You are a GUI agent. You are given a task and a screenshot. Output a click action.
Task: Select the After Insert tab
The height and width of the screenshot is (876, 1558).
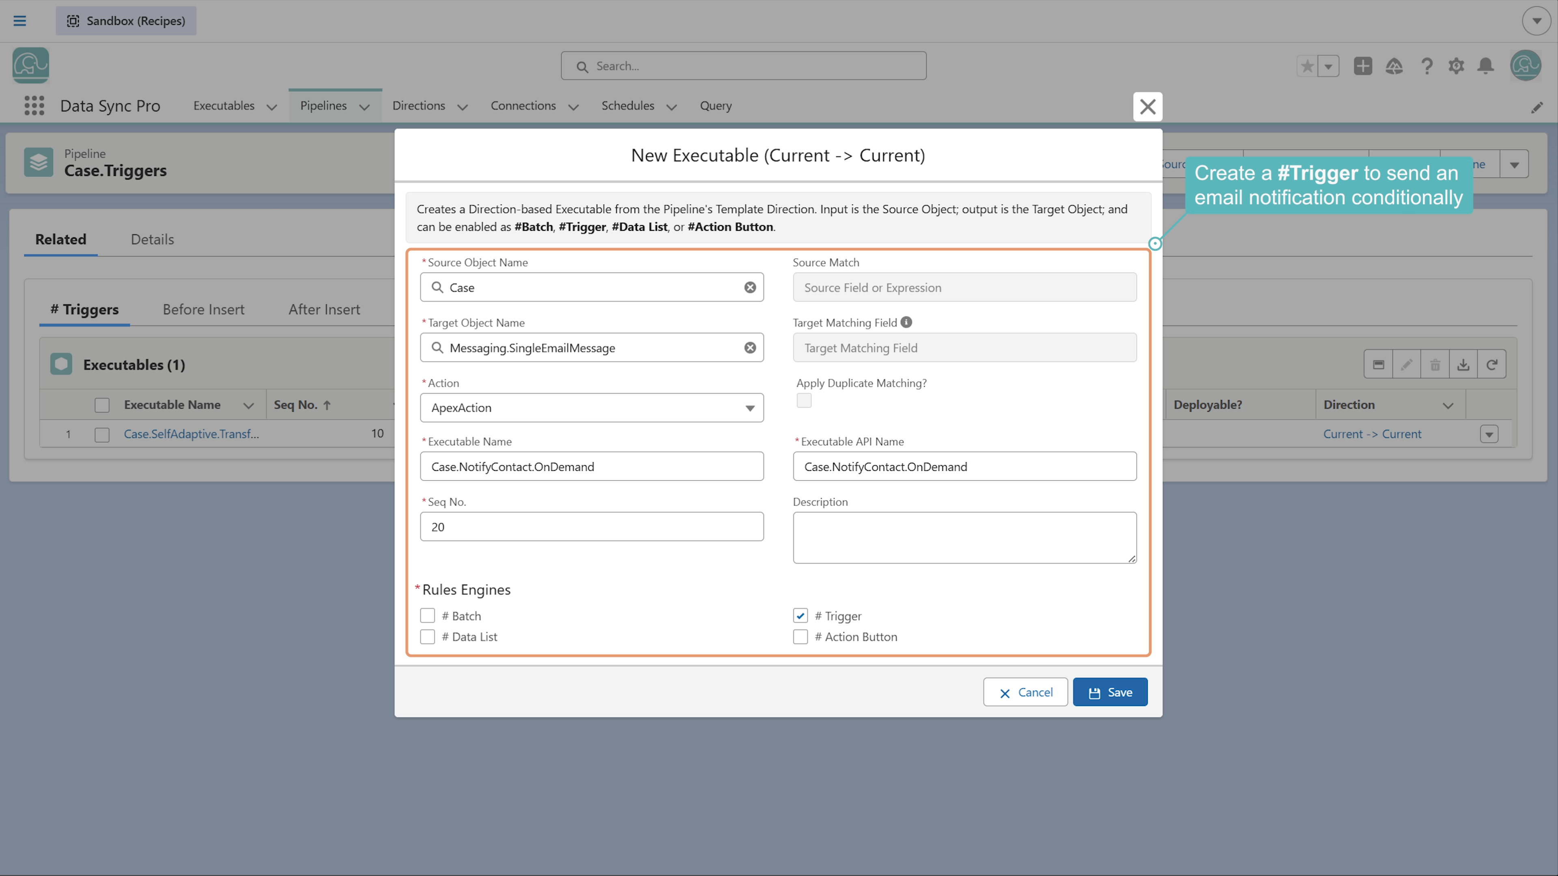(x=324, y=309)
